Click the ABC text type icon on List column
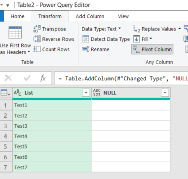 (18, 93)
